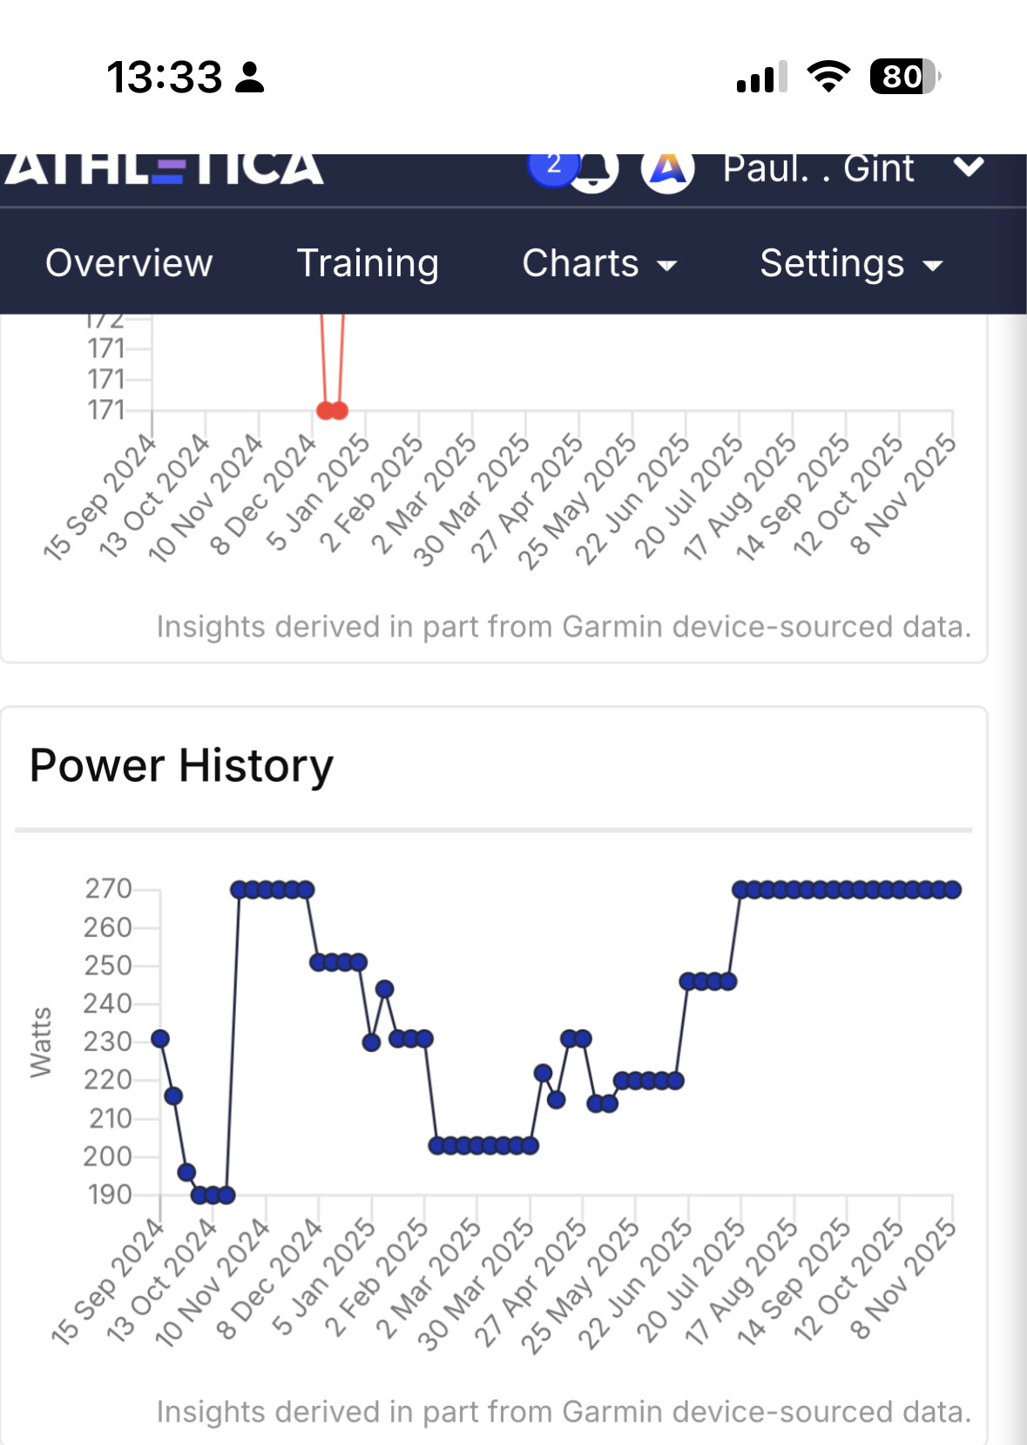Switch to the Training tab
This screenshot has height=1445, width=1027.
pyautogui.click(x=368, y=263)
